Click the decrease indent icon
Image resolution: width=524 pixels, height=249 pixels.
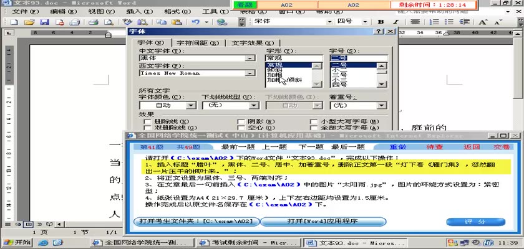(x=465, y=22)
